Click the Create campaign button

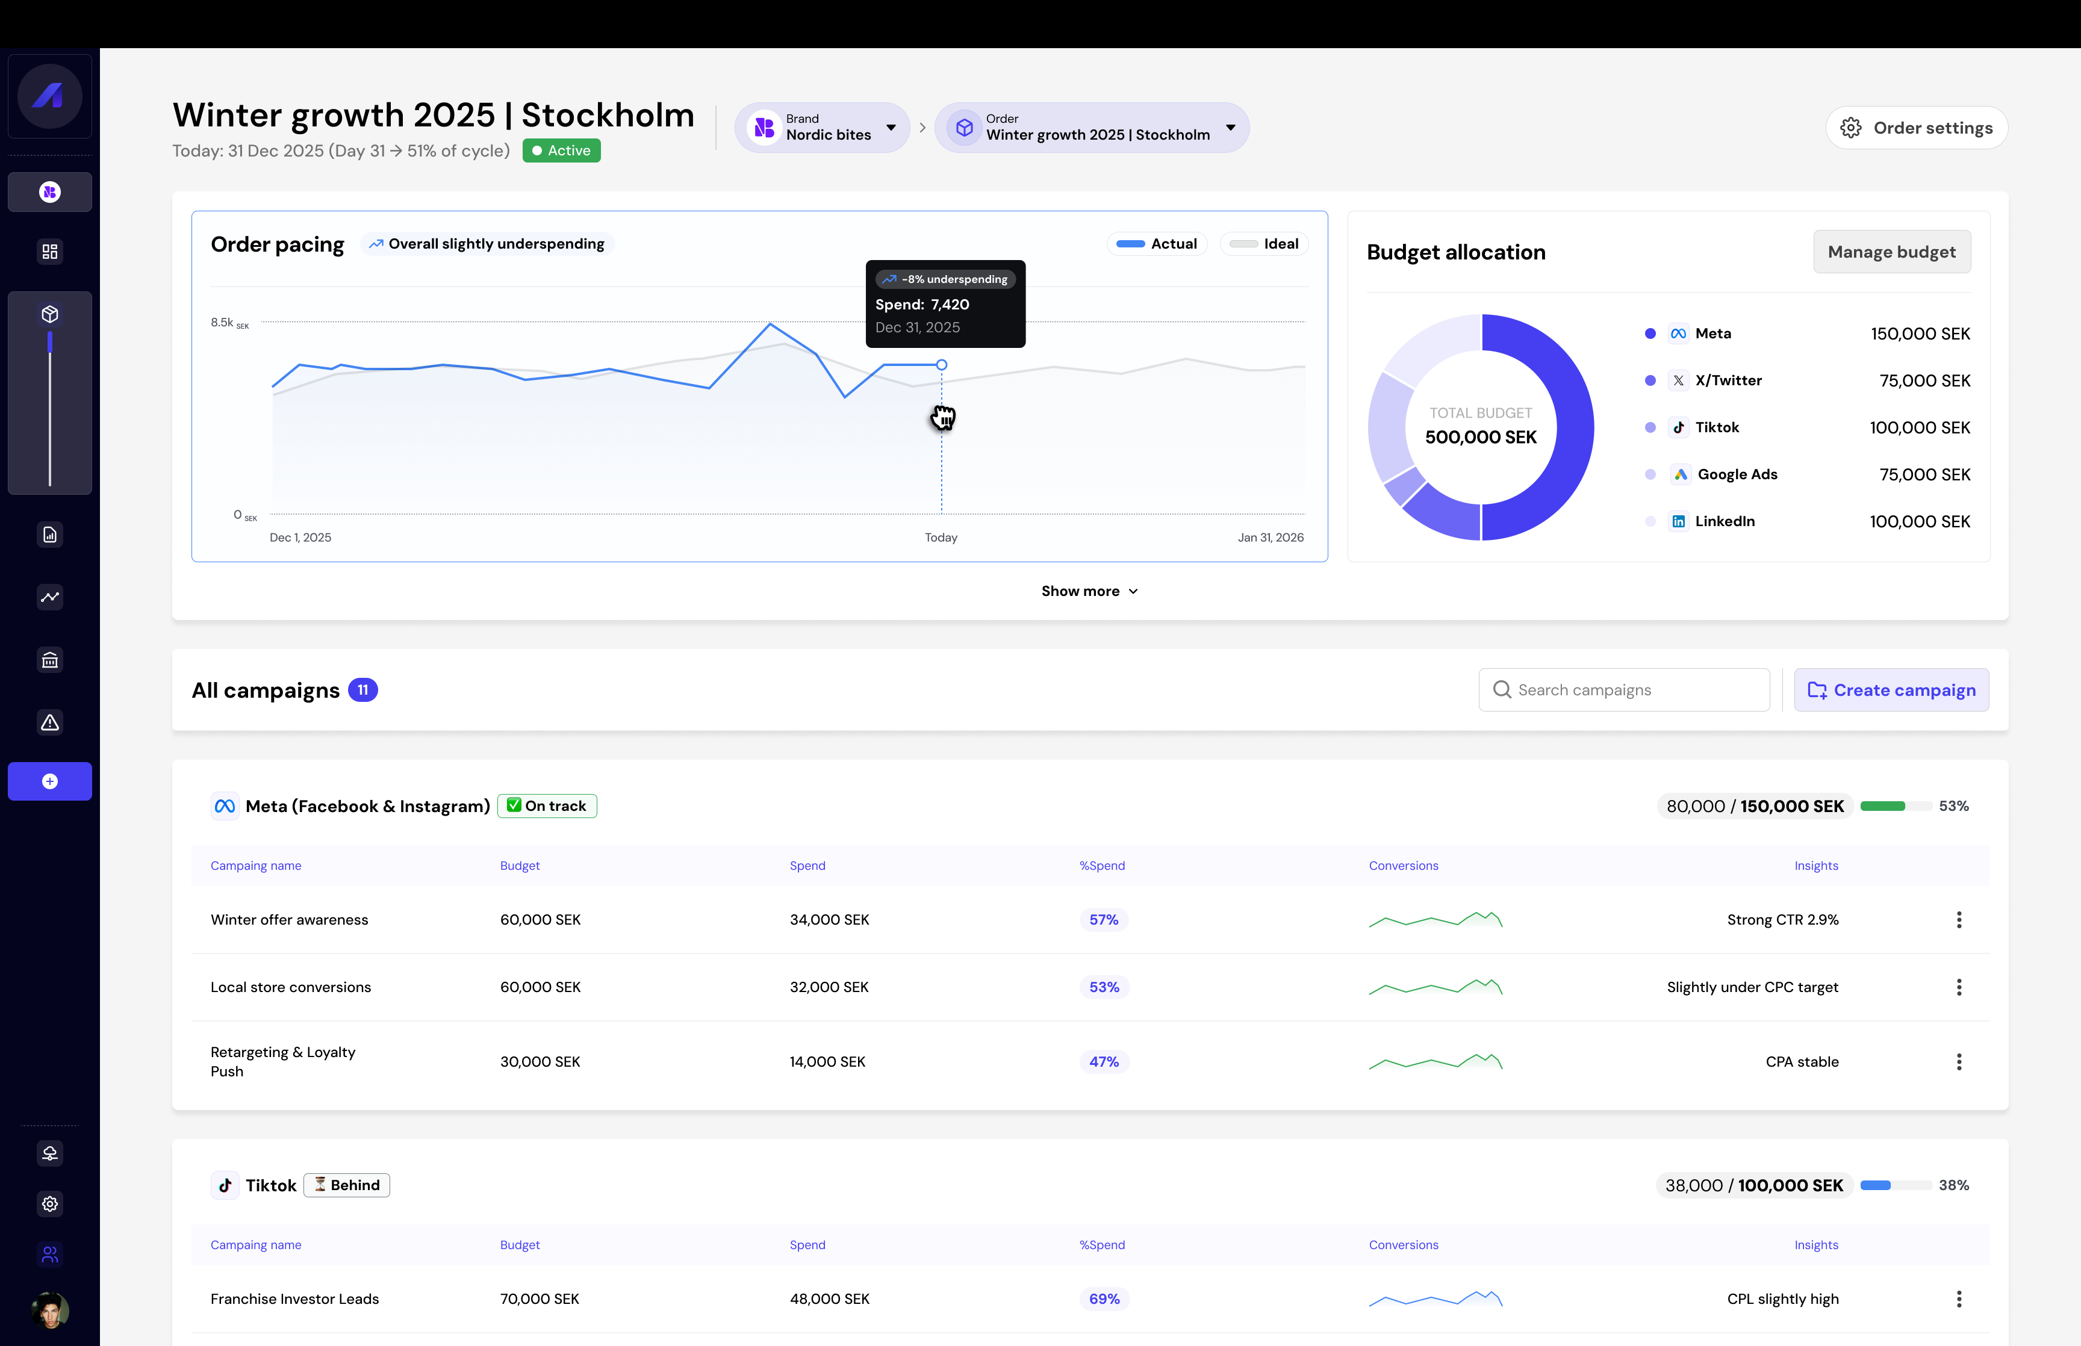(x=1891, y=690)
